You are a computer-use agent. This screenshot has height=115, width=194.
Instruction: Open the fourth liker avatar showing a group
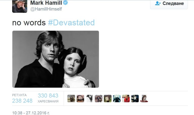[99, 98]
